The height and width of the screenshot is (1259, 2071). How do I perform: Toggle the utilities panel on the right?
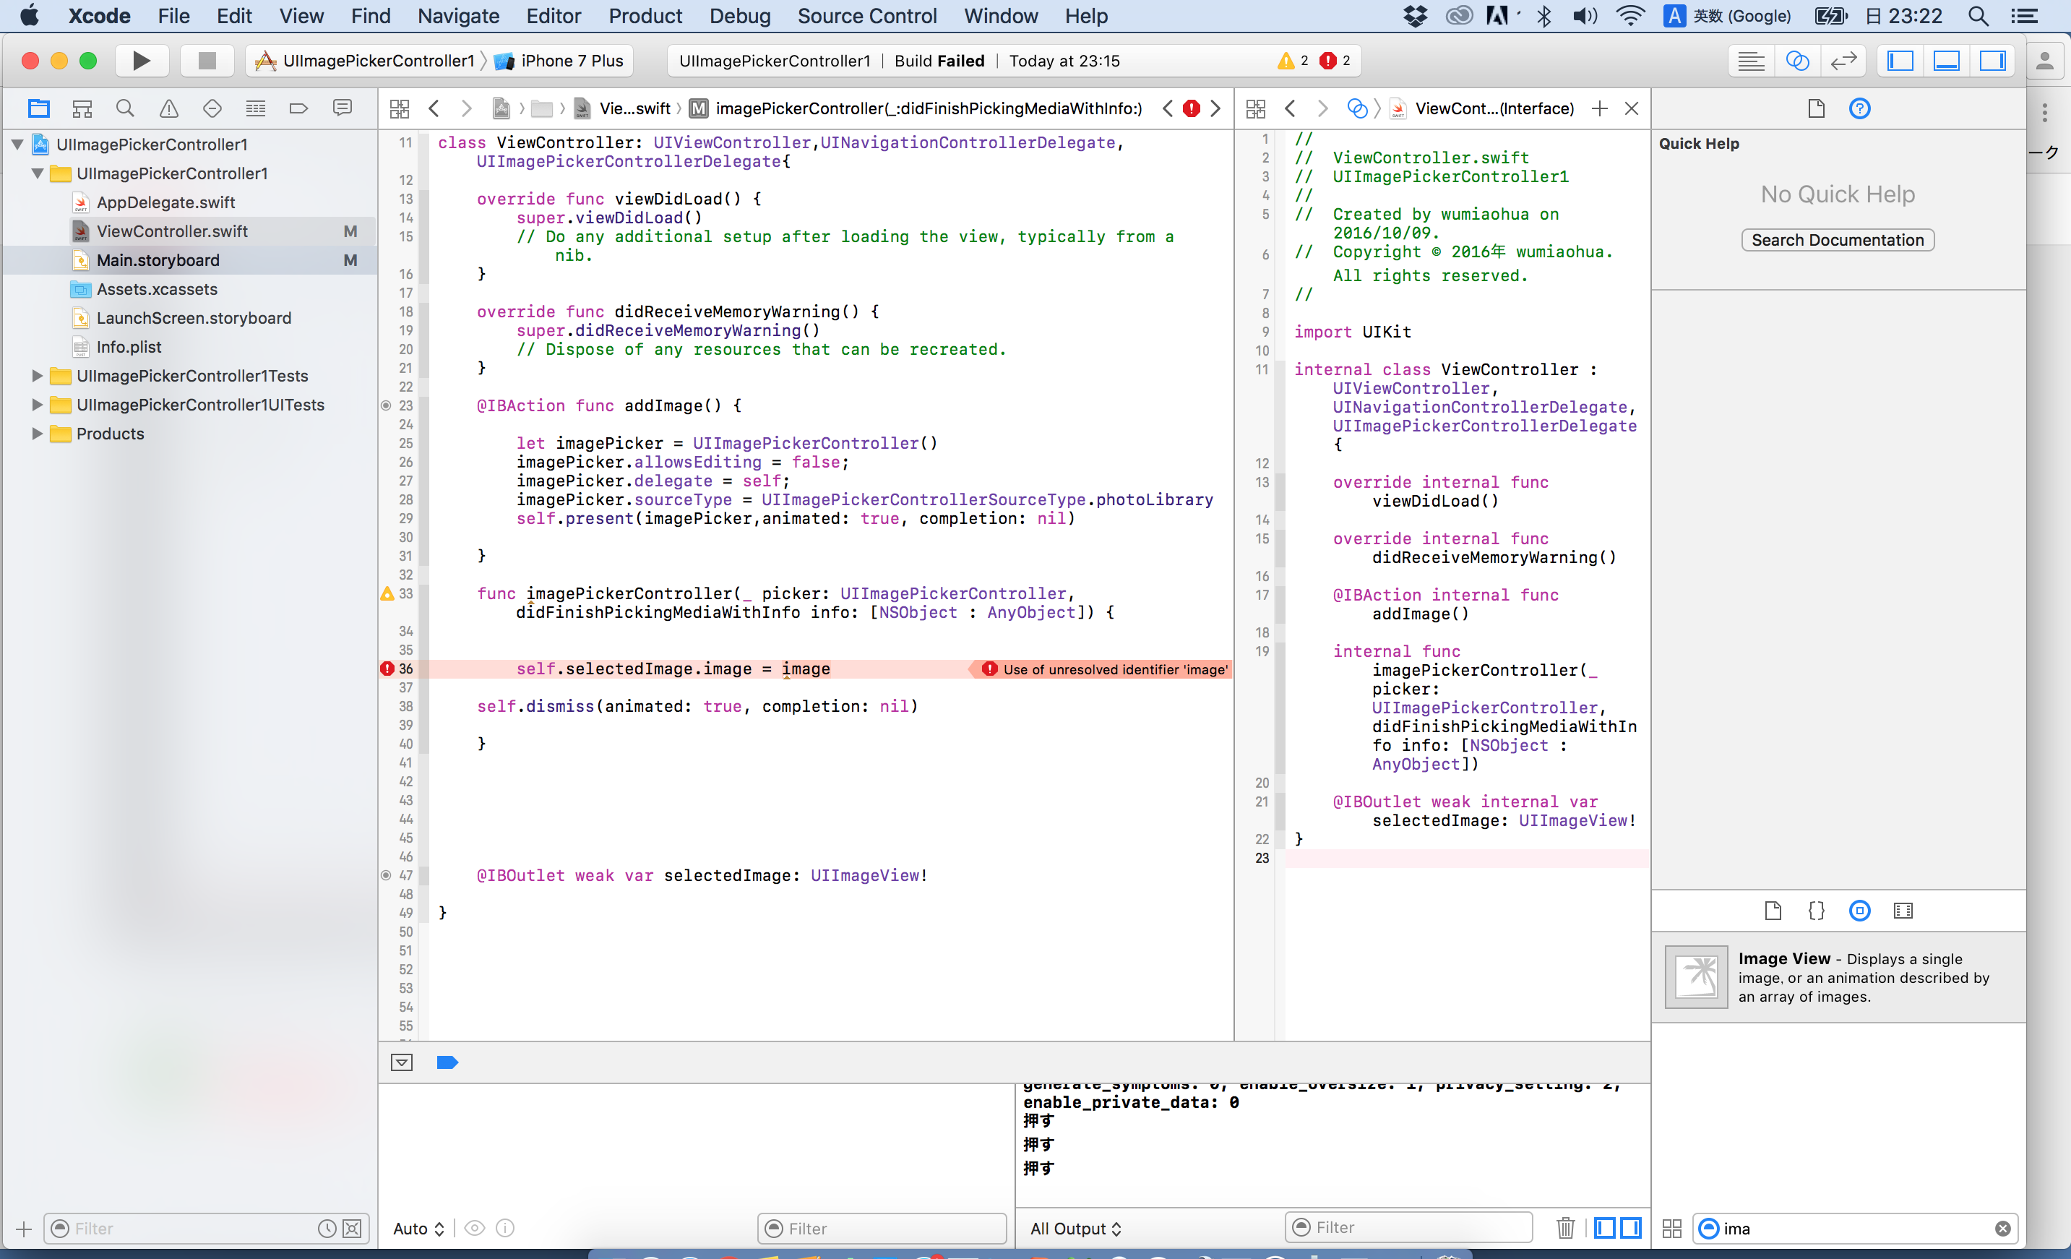[x=1992, y=61]
